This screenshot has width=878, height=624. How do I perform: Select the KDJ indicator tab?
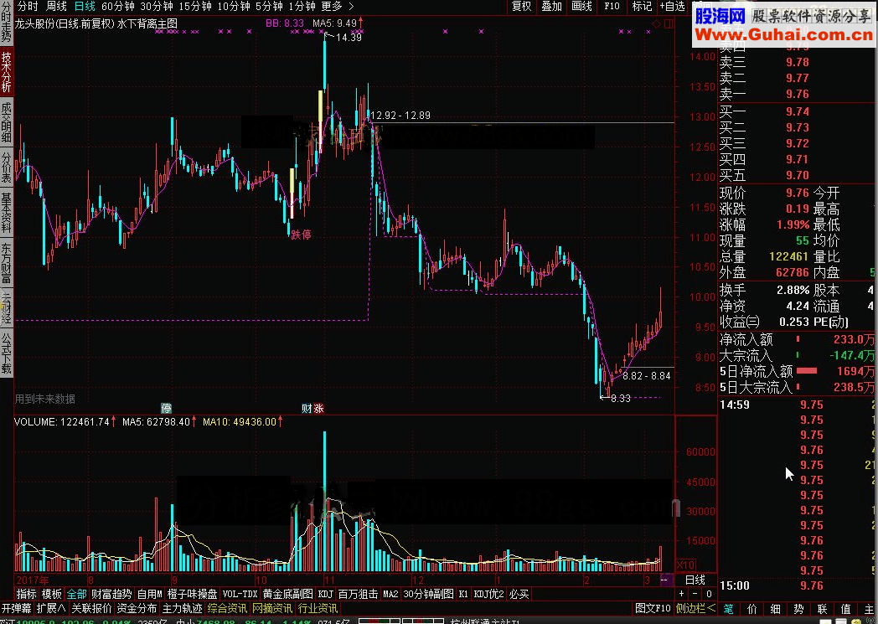coord(325,594)
